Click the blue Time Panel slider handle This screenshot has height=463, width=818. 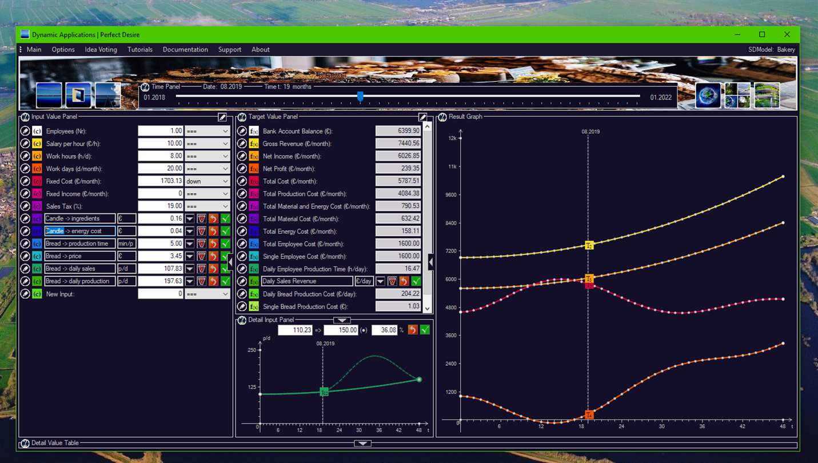[360, 96]
